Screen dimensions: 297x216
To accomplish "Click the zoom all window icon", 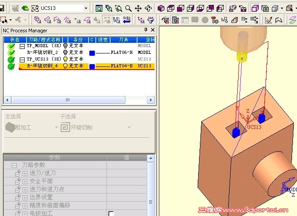I will (x=99, y=9).
